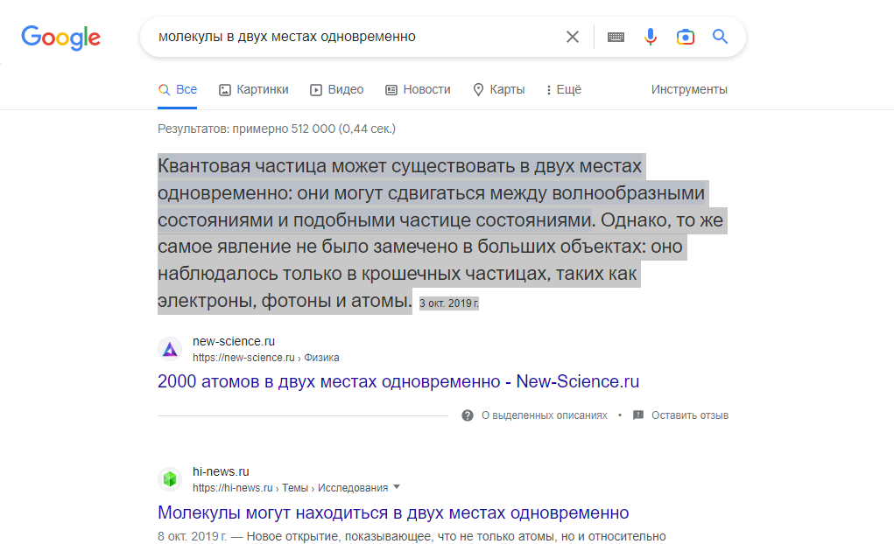Viewport: 894px width, 544px height.
Task: Open the https://new-science.ru › Физика breadcrumb
Action: pyautogui.click(x=265, y=358)
